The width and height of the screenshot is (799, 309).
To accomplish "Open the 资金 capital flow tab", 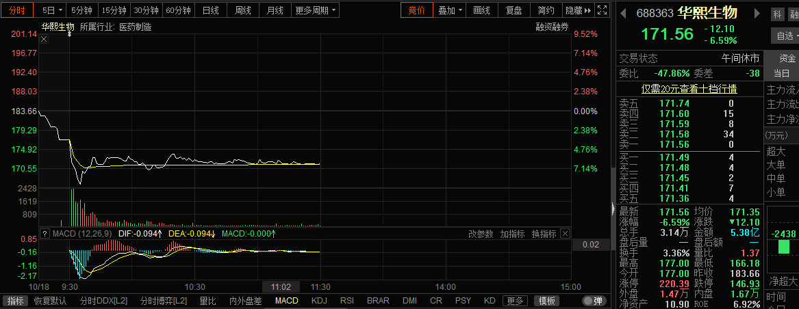I will click(787, 59).
